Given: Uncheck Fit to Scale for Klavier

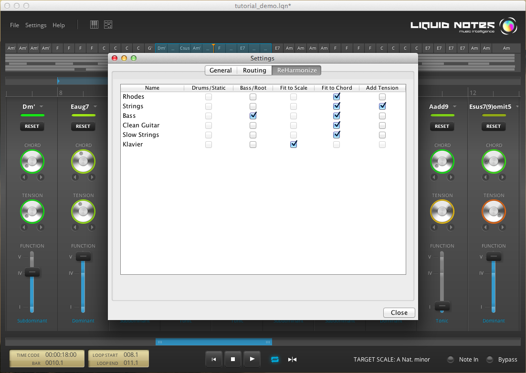Looking at the screenshot, I should point(294,144).
